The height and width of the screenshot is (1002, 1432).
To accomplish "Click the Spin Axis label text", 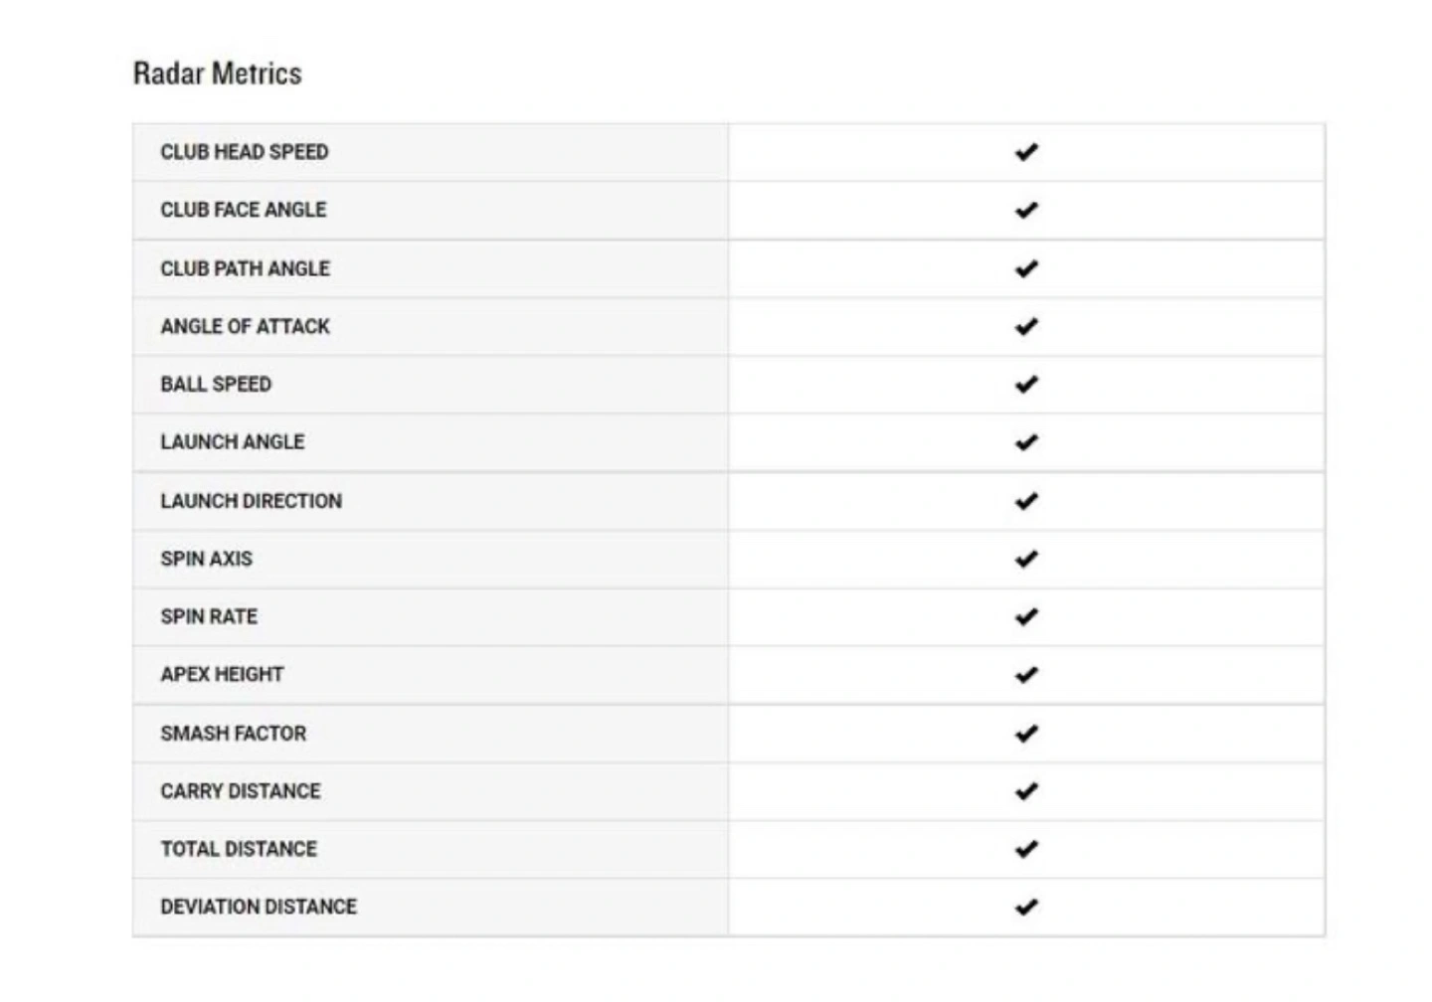I will [x=207, y=559].
